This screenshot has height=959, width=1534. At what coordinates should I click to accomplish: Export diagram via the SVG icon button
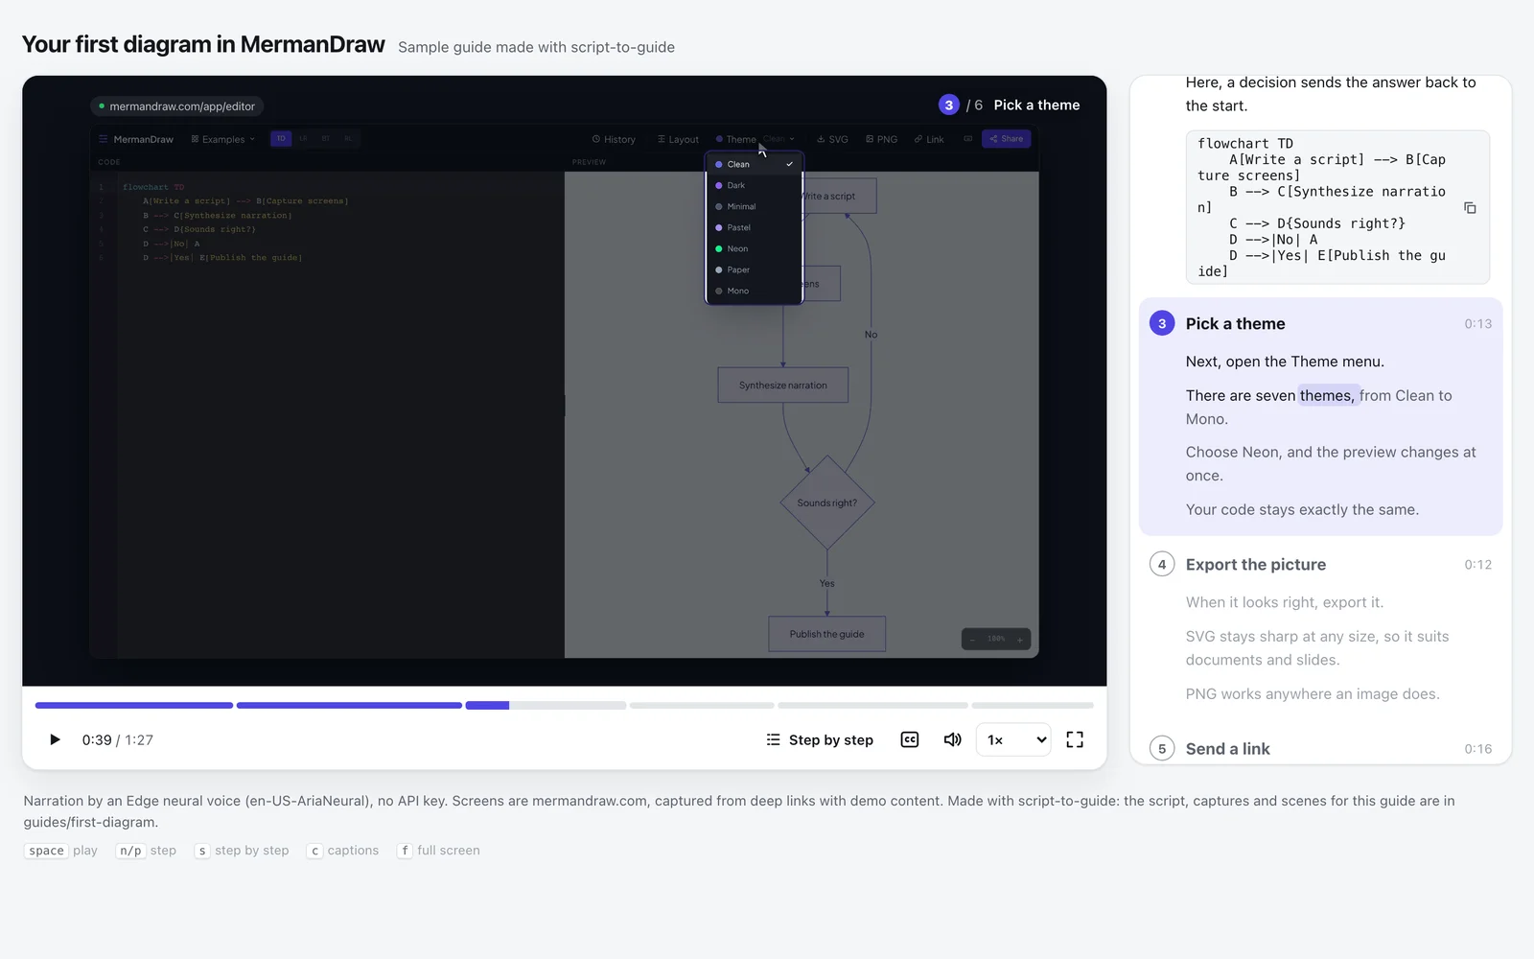832,139
